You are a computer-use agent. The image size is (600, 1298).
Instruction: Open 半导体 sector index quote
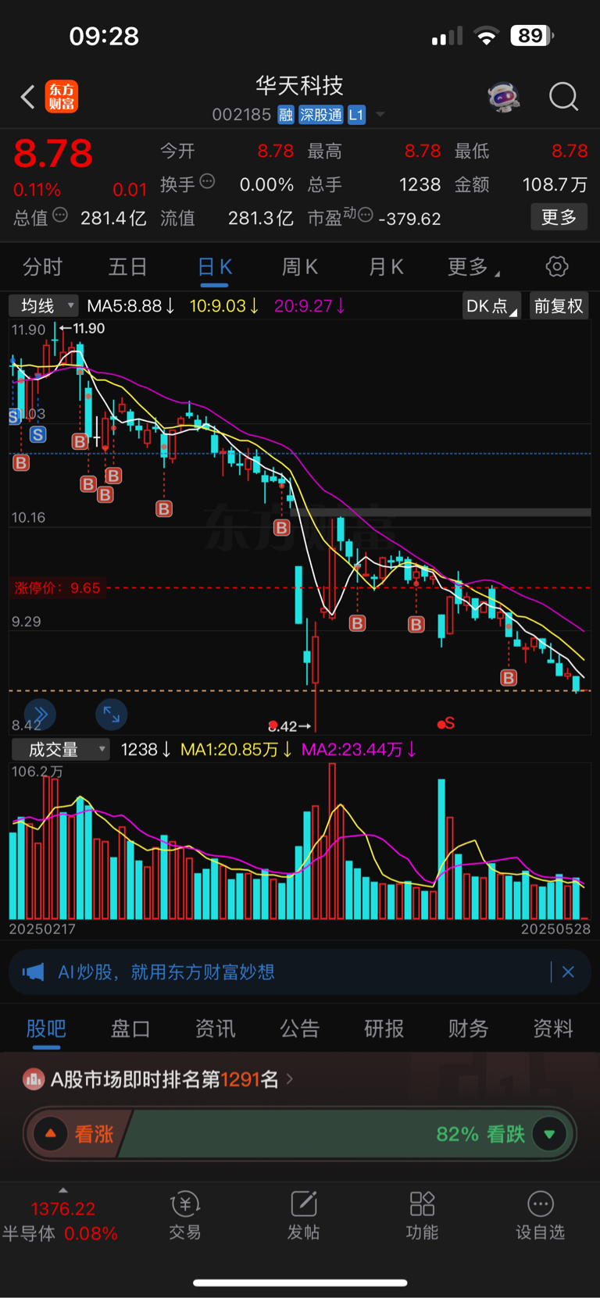coord(59,1221)
